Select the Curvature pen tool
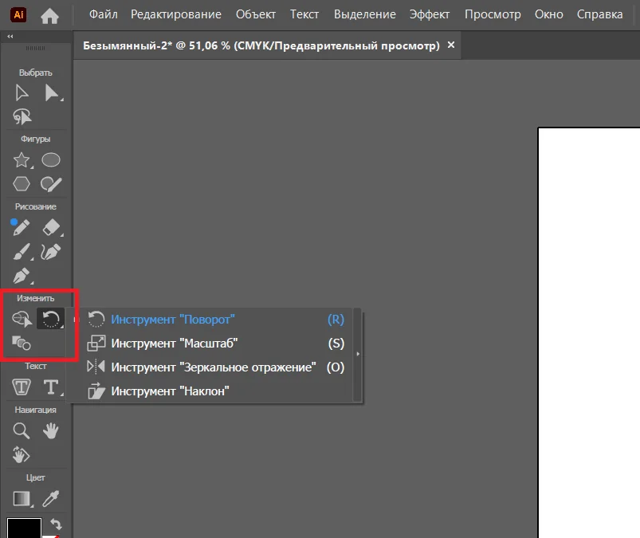The width and height of the screenshot is (640, 538). (x=51, y=252)
